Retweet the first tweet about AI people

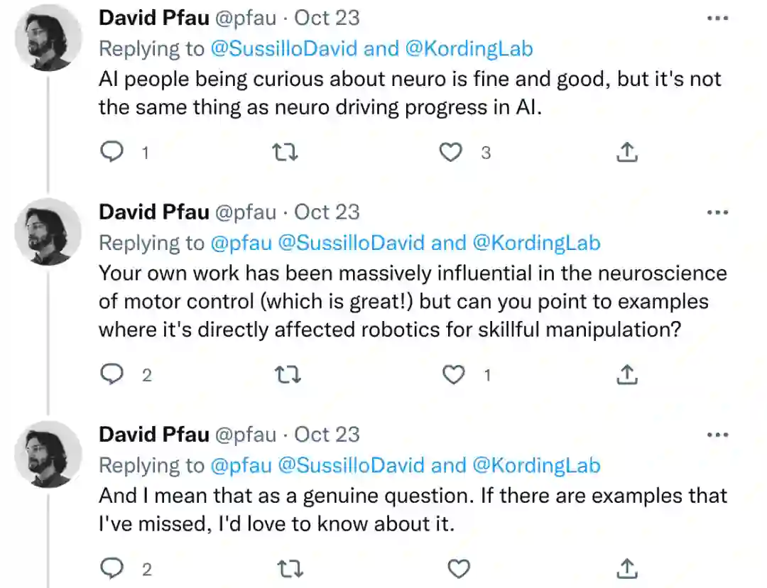coord(285,152)
